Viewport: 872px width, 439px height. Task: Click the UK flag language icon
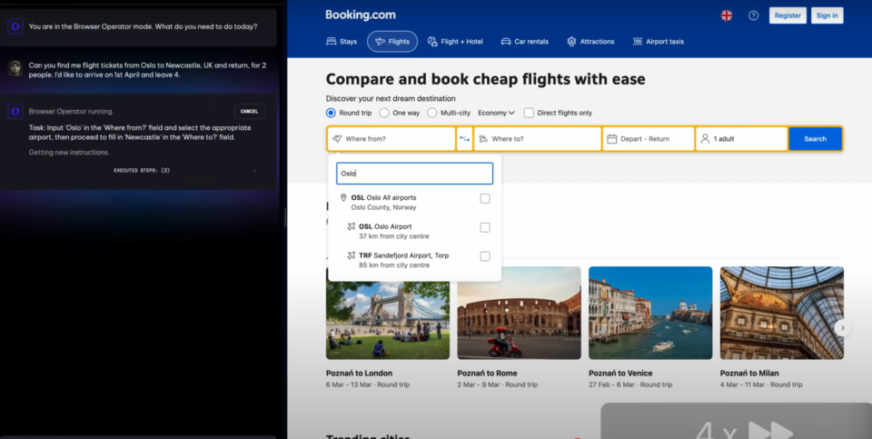point(727,15)
